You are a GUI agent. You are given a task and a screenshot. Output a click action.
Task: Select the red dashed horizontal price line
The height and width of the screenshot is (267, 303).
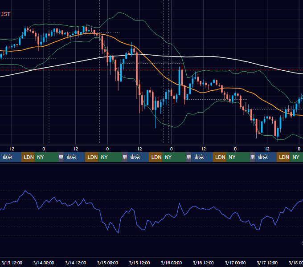[151, 70]
